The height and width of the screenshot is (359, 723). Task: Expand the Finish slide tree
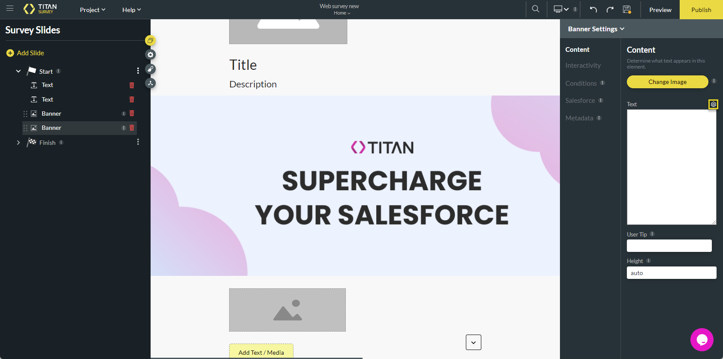click(x=18, y=143)
